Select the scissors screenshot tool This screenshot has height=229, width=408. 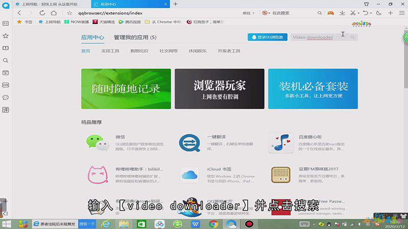click(353, 13)
